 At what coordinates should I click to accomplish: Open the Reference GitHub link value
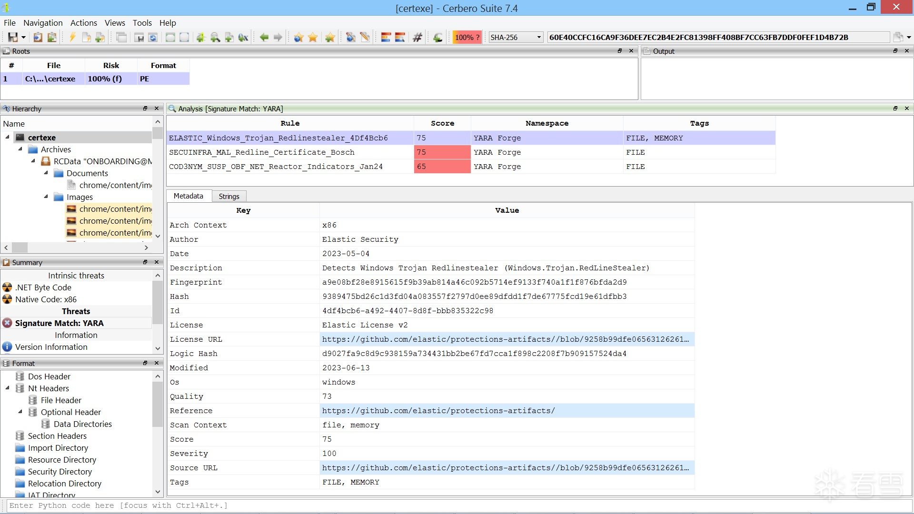click(438, 411)
